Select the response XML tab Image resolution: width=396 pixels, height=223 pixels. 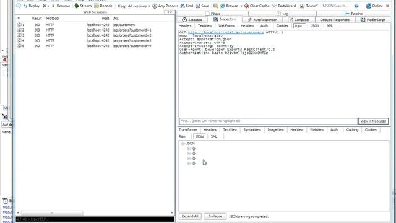pos(214,136)
